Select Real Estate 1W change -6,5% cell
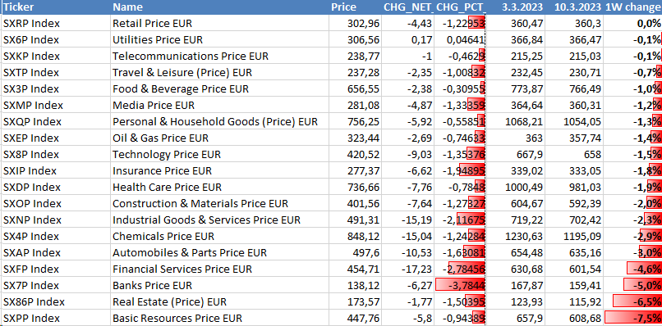This screenshot has height=326, width=662. pyautogui.click(x=633, y=301)
